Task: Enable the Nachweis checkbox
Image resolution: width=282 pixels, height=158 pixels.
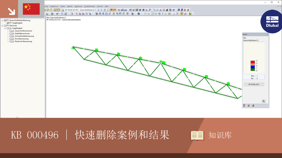Action: (x=5, y=26)
